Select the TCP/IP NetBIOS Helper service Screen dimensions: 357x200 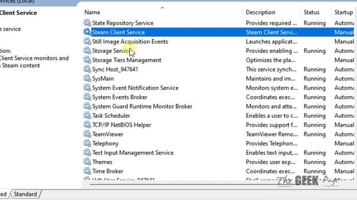click(122, 125)
